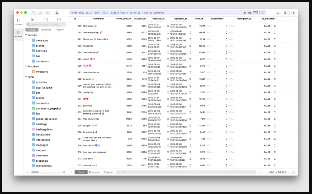Screen dimensions: 312x194
Task: Click the mutuals table icon
Action: (x=33, y=150)
